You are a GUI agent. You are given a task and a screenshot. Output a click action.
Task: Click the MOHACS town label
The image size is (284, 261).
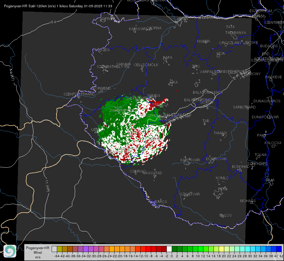click(x=248, y=201)
